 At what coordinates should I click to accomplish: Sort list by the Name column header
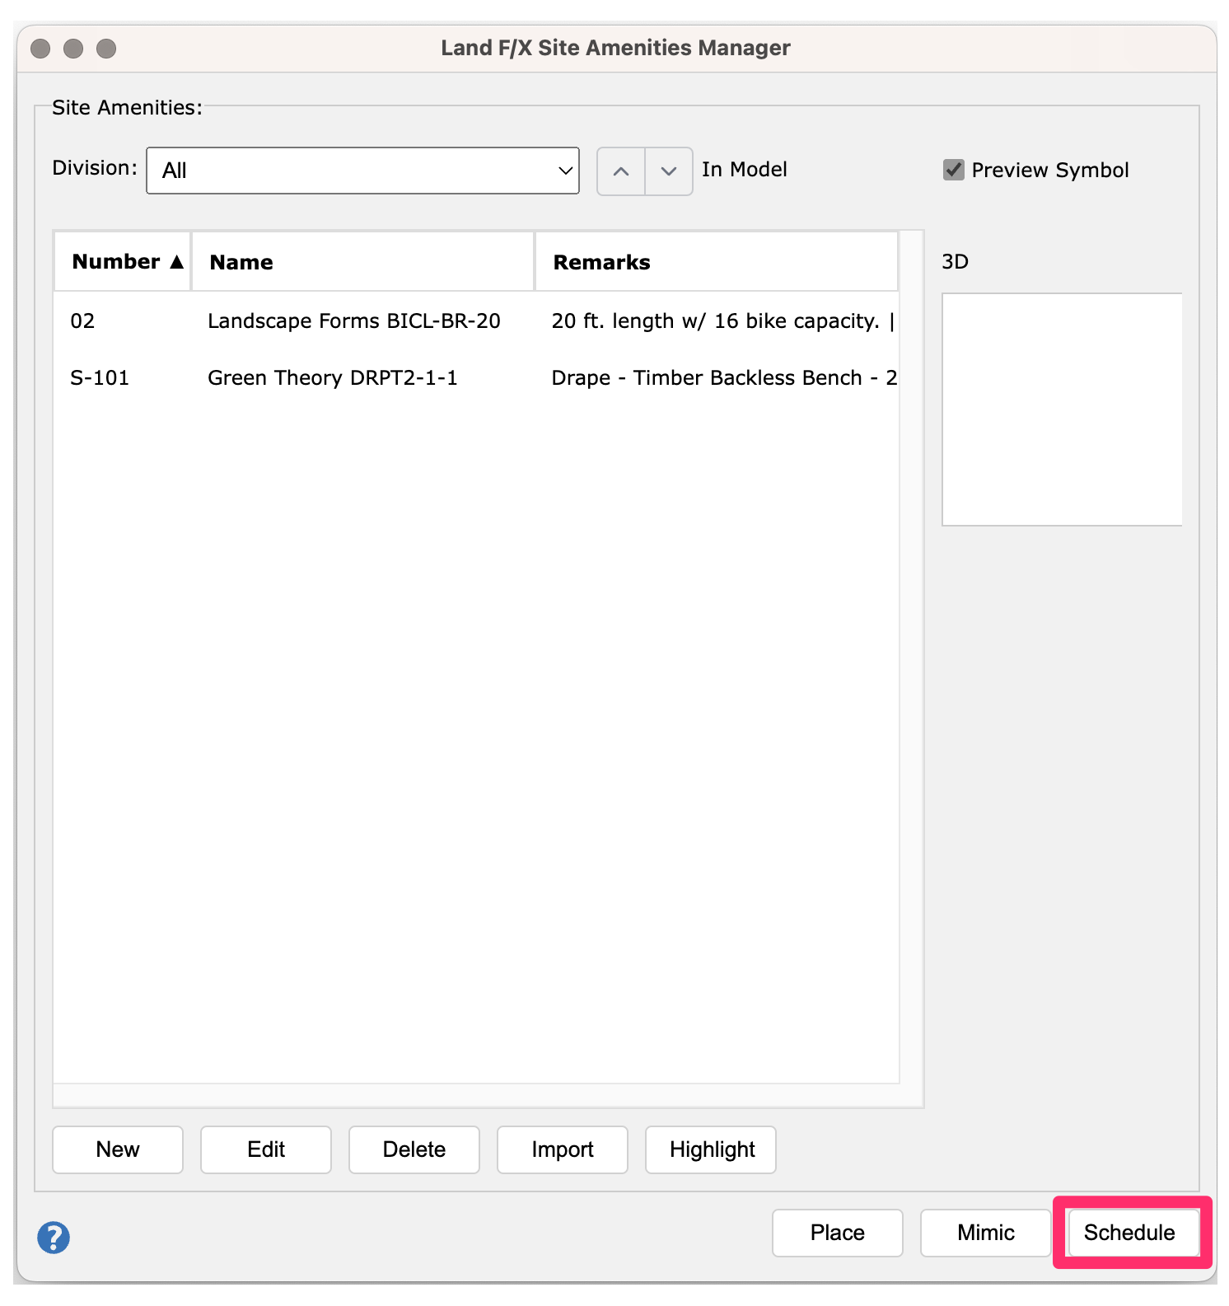[x=362, y=262]
